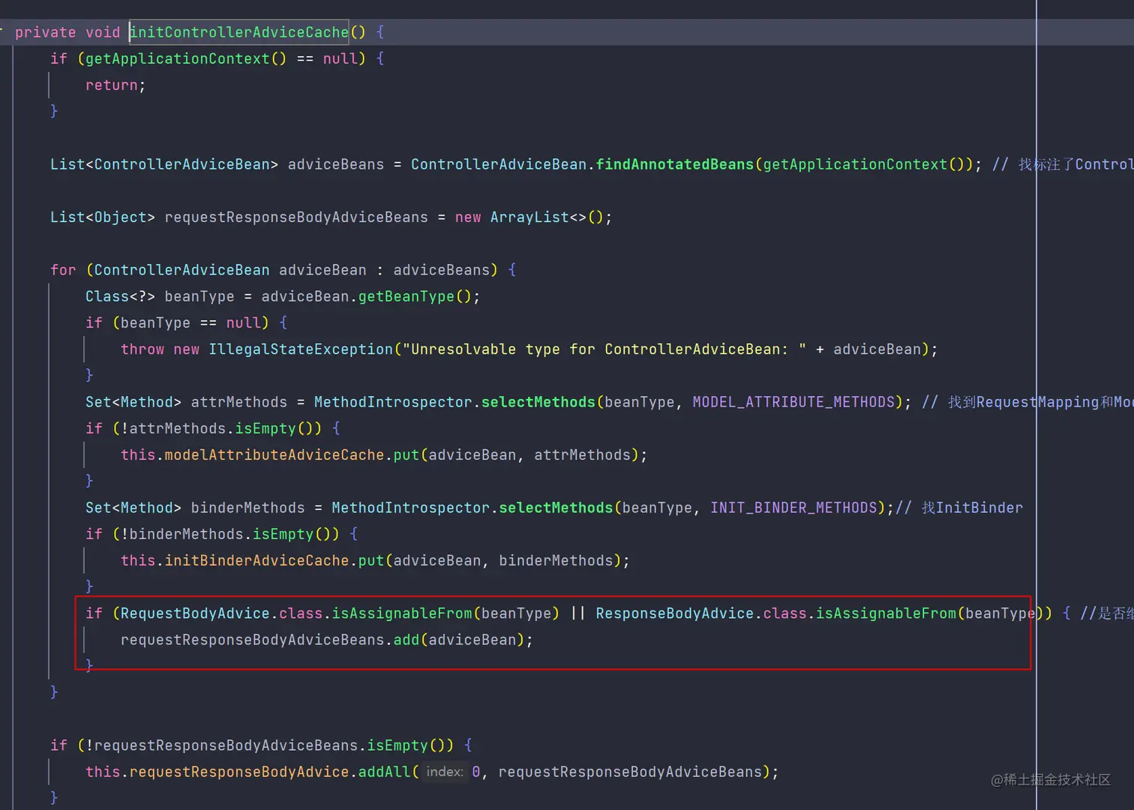The width and height of the screenshot is (1134, 810).
Task: Click the 'return' statement keyword
Action: [112, 85]
